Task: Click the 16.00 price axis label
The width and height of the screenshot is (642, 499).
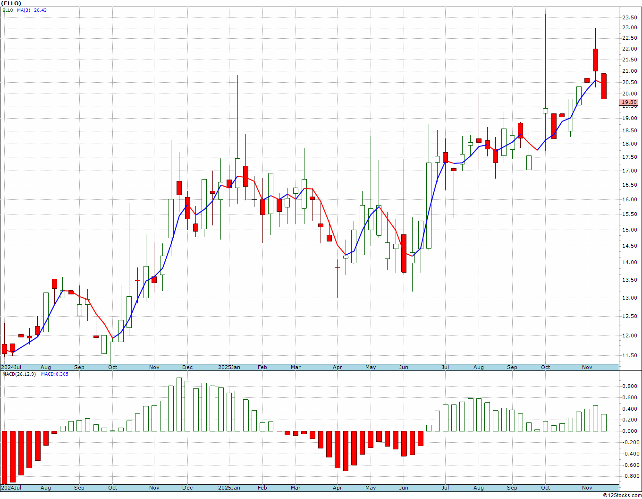Action: (x=629, y=200)
